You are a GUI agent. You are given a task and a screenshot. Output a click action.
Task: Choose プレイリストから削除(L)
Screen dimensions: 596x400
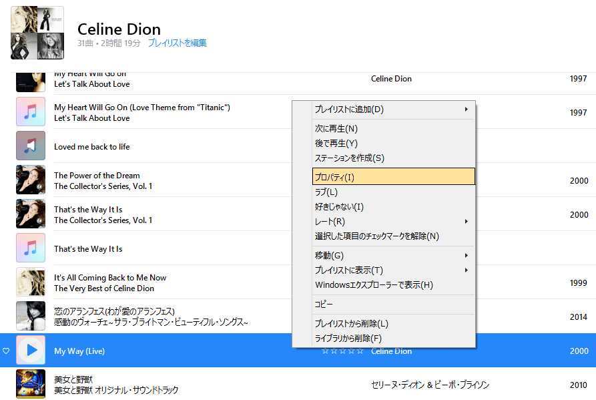[x=394, y=324]
